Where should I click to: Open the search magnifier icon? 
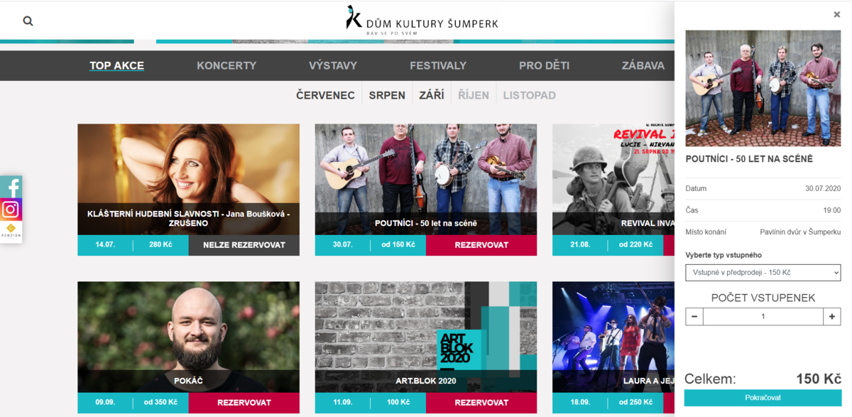pos(28,21)
